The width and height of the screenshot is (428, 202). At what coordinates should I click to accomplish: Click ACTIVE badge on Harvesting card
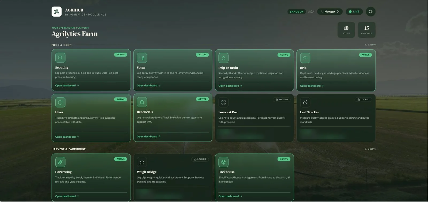pyautogui.click(x=121, y=159)
